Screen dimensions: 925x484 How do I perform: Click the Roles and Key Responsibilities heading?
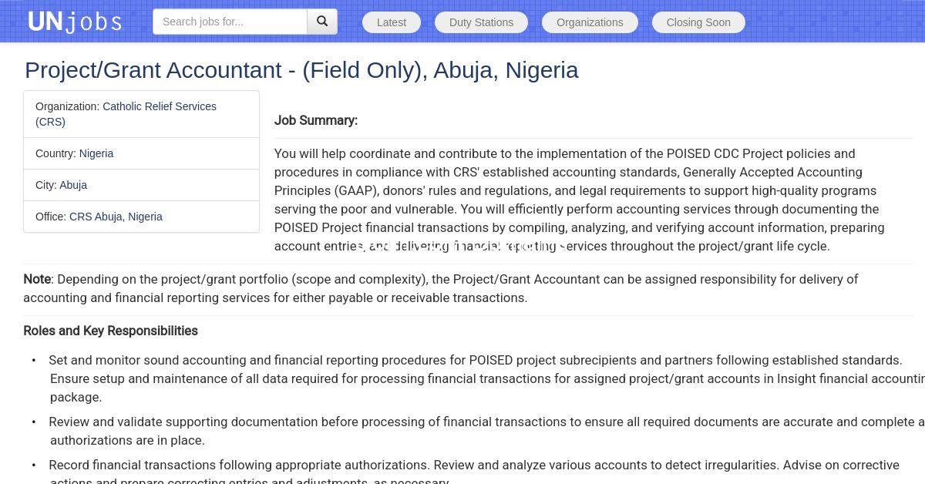pyautogui.click(x=110, y=331)
